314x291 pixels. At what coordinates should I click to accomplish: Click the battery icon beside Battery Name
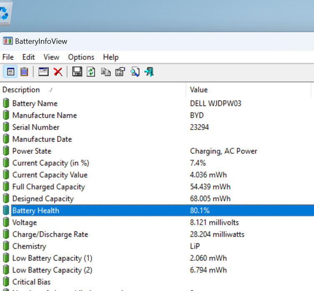6,103
